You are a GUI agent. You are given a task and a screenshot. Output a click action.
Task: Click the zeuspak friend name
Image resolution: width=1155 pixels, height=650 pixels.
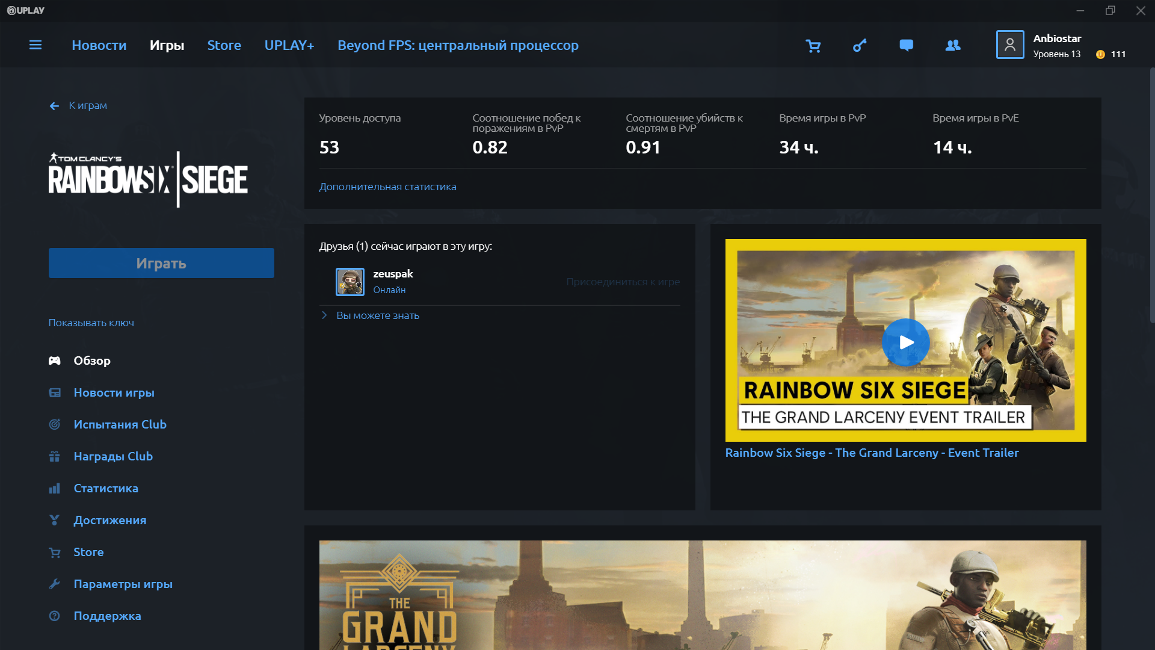click(393, 274)
